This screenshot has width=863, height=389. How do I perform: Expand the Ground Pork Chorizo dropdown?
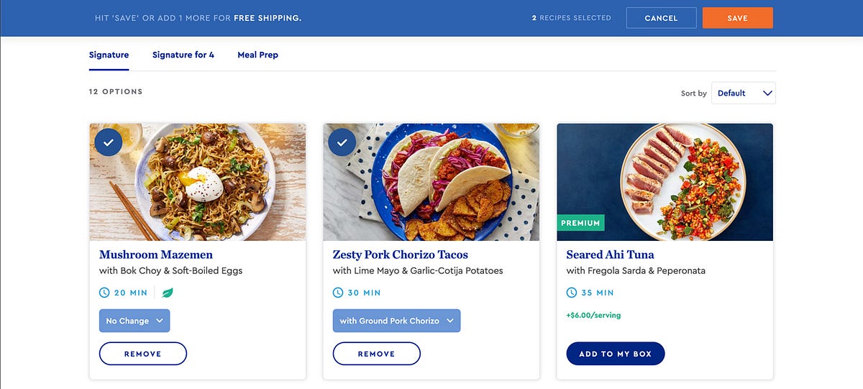(396, 321)
